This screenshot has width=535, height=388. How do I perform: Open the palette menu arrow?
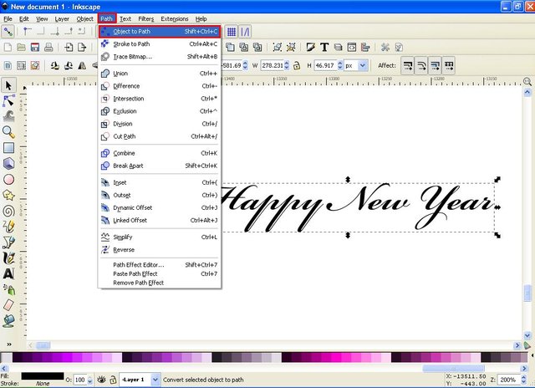[x=532, y=356]
